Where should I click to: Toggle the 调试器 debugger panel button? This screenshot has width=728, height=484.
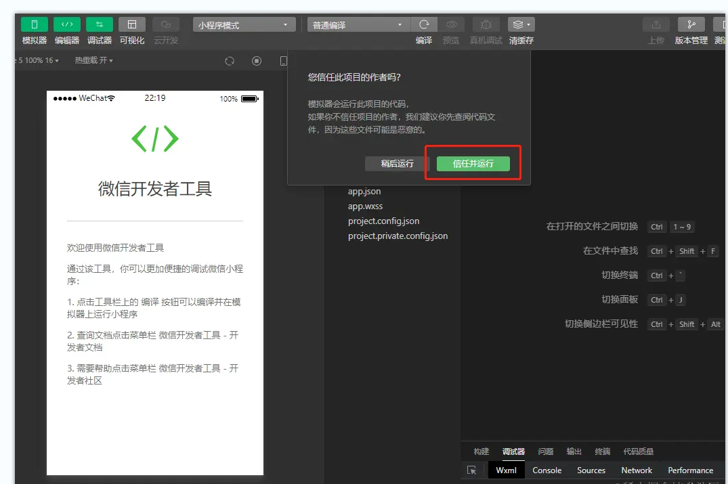click(x=100, y=25)
